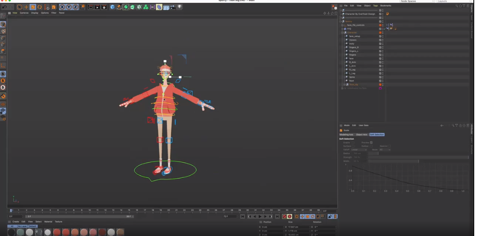Tick the Restrict checkbox

coord(389,146)
